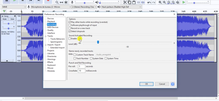Click the Level (dB) slider handle
The height and width of the screenshot is (101, 219).
(98, 42)
